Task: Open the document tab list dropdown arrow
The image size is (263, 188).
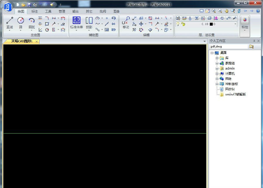Action: 205,41
